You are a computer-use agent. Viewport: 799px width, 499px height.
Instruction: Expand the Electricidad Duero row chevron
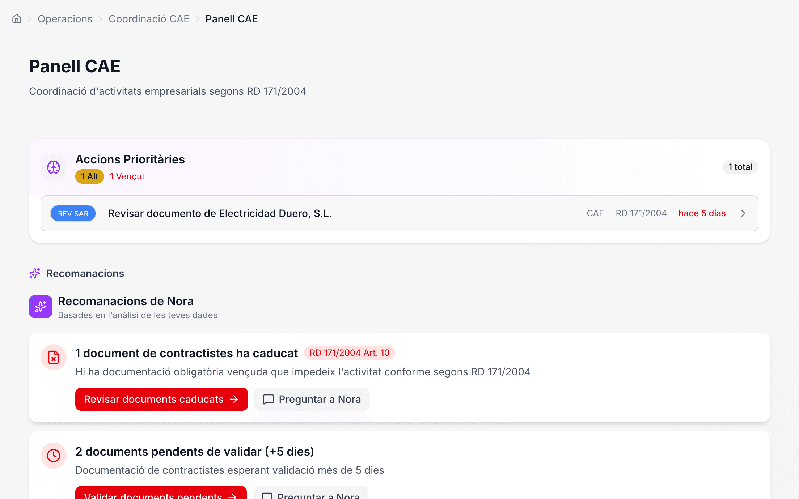(743, 213)
